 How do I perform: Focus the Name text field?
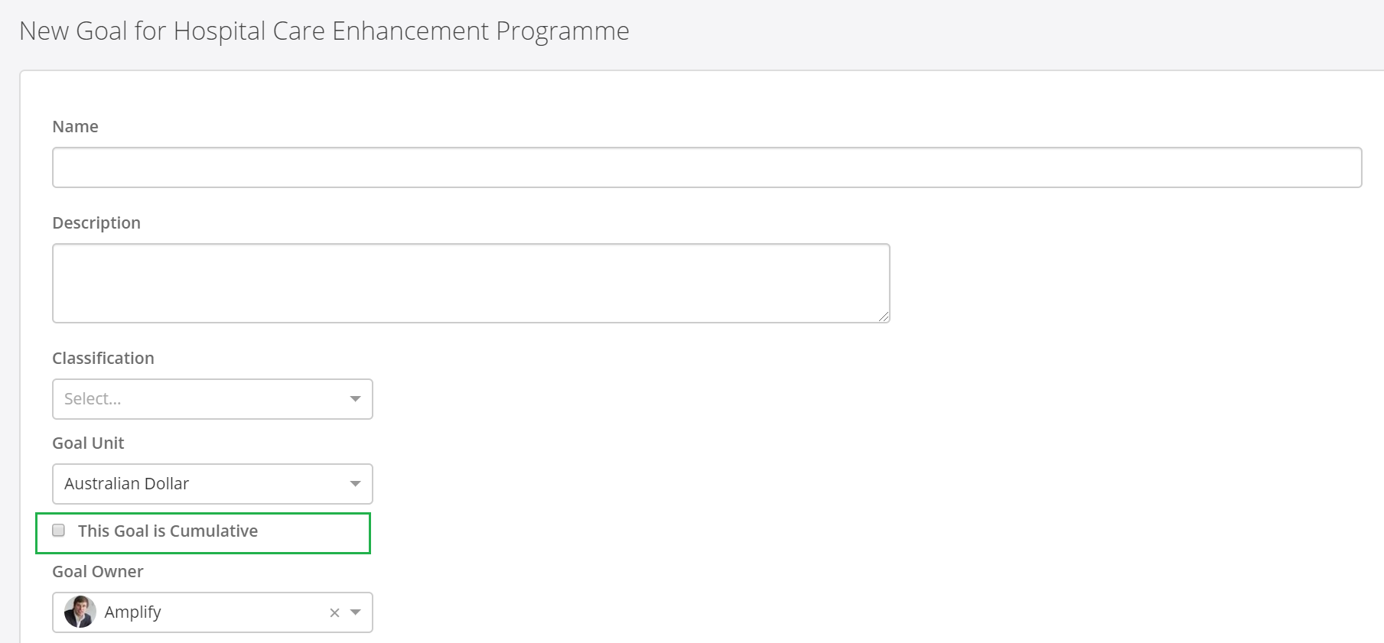(x=706, y=167)
